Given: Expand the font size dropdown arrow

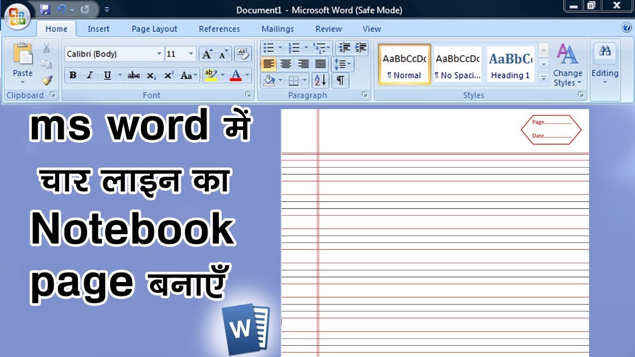Looking at the screenshot, I should pyautogui.click(x=191, y=54).
